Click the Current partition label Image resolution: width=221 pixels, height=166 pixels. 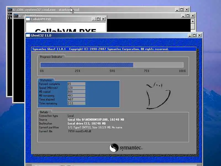pyautogui.click(x=49, y=128)
